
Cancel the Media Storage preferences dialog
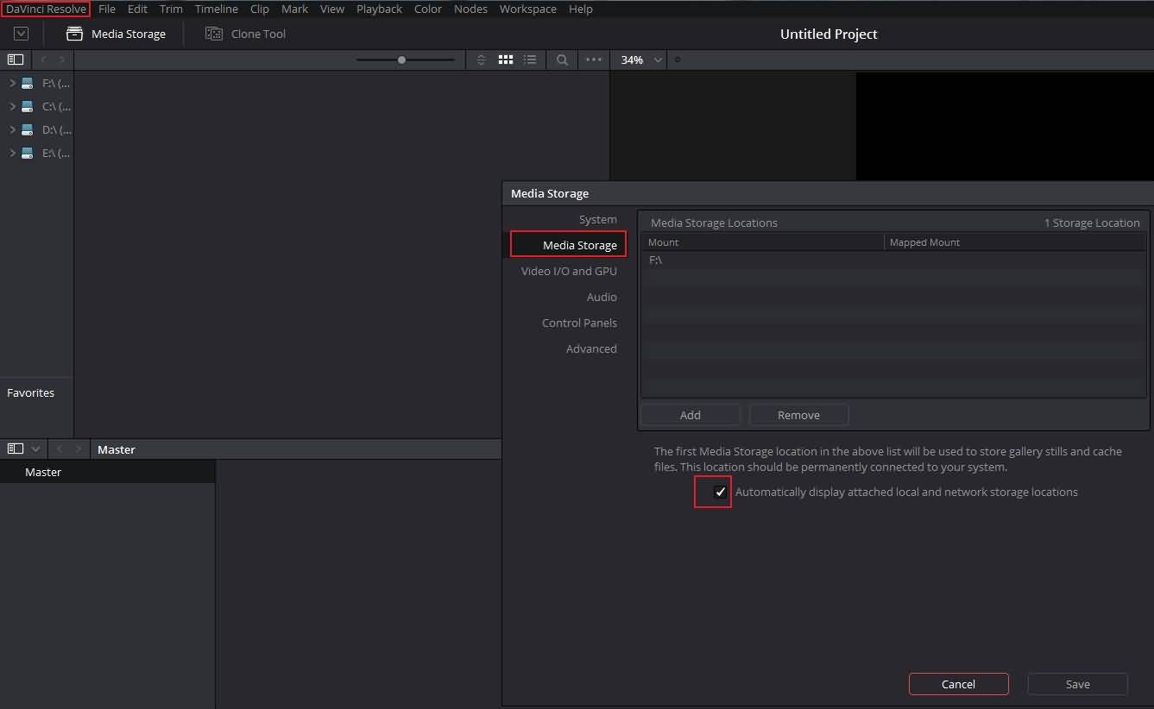pos(958,683)
